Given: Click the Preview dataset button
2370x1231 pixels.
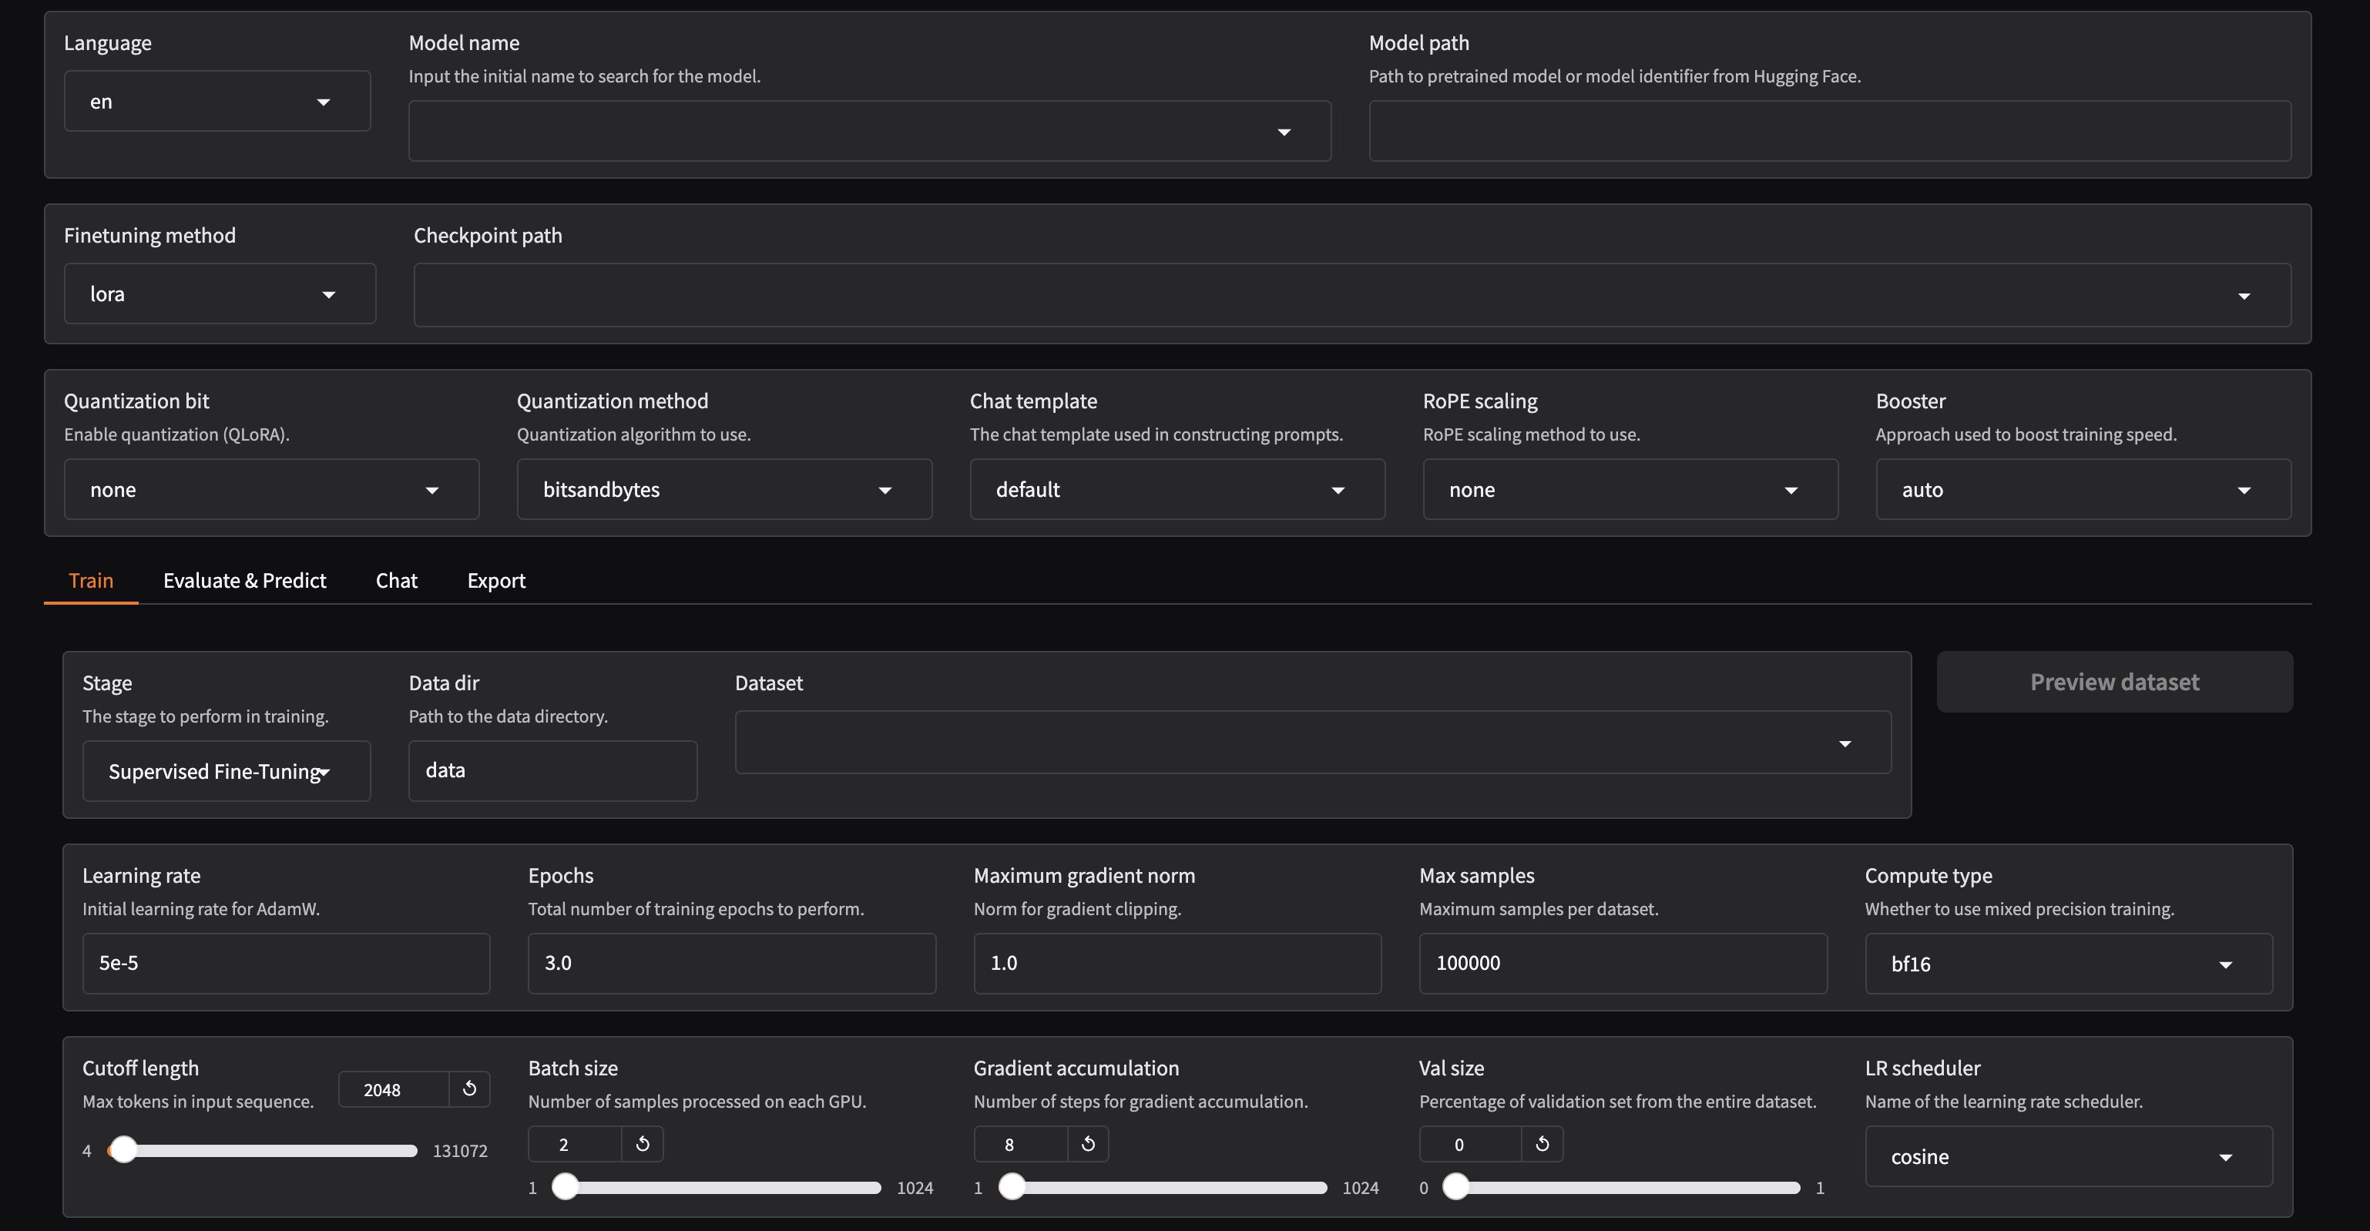Looking at the screenshot, I should coord(2114,682).
